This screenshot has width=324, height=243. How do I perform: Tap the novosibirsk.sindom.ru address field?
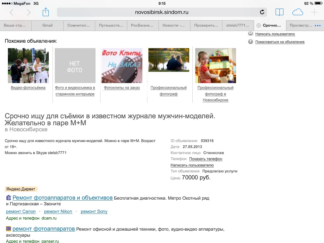point(161,12)
